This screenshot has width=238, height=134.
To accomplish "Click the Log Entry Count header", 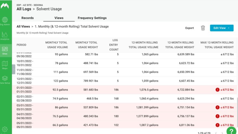I will [x=114, y=45].
